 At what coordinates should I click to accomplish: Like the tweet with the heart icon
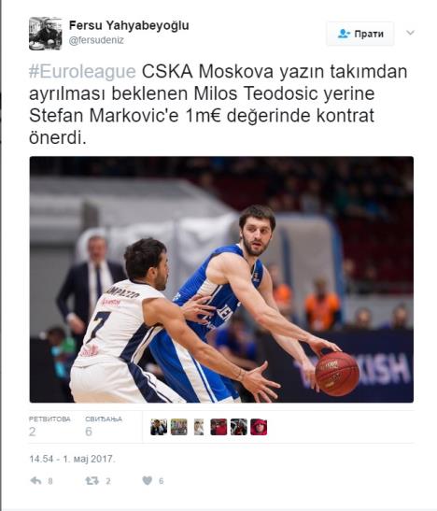coord(148,481)
